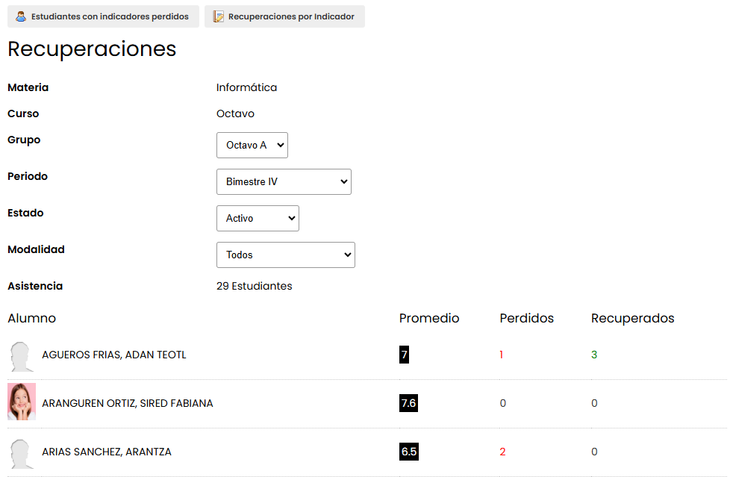
Task: Open the Modalidad dropdown showing Todos
Action: pos(285,255)
